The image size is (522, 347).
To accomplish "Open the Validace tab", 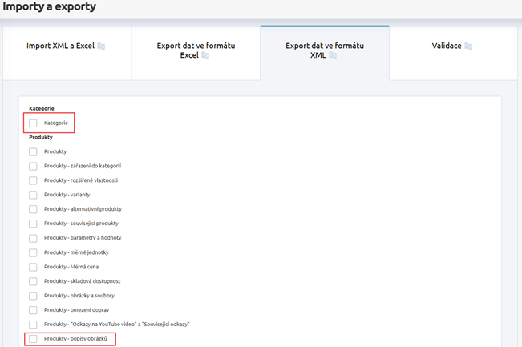I will [446, 46].
